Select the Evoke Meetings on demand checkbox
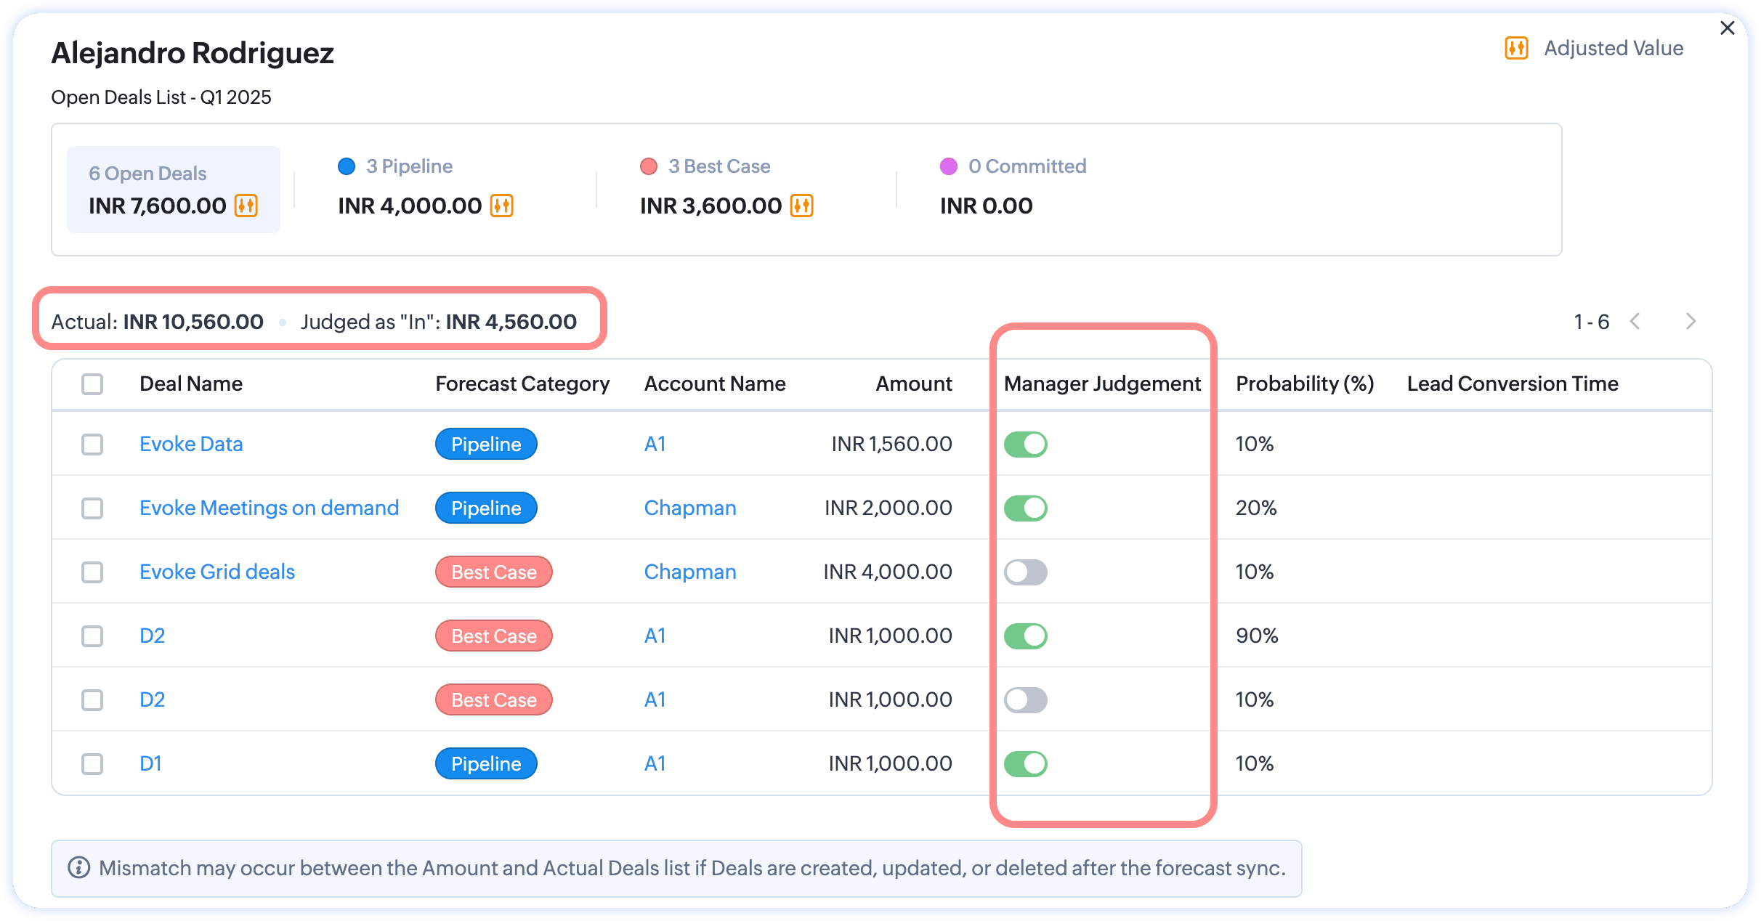 [92, 508]
